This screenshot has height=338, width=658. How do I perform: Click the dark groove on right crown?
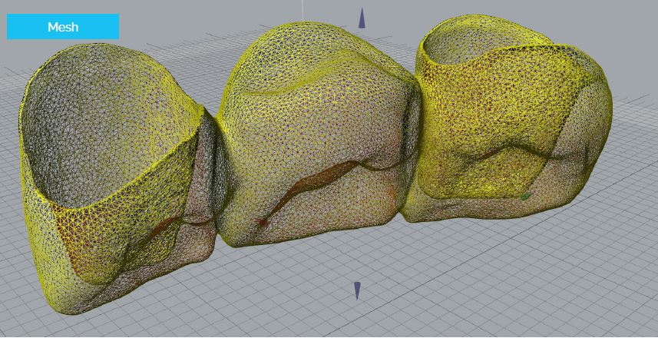click(x=491, y=154)
